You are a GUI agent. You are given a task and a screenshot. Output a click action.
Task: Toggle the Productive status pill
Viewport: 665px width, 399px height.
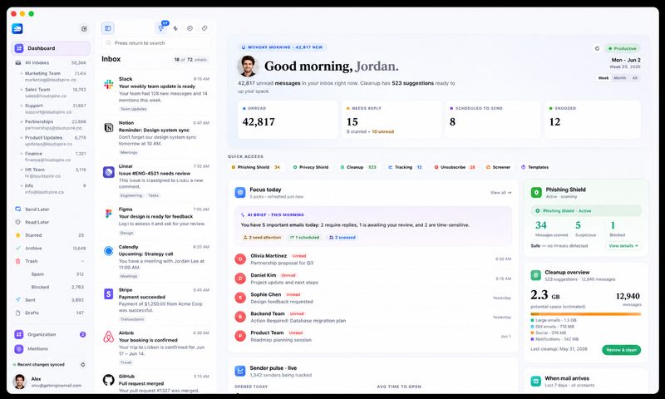(x=623, y=49)
